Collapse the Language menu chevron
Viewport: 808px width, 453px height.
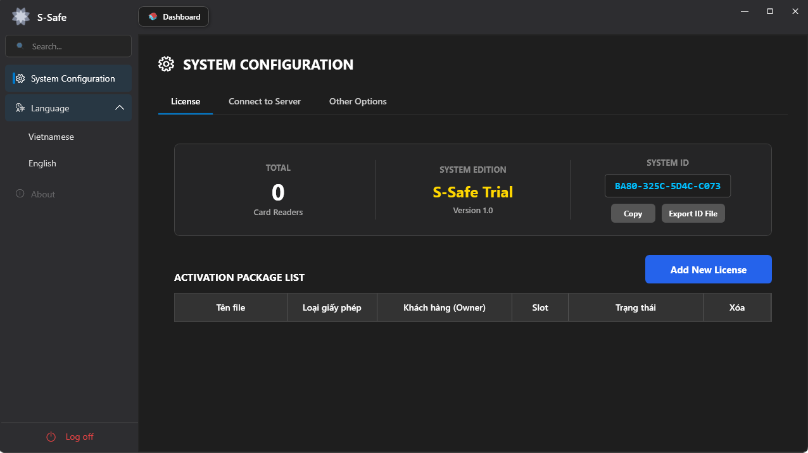coord(120,108)
